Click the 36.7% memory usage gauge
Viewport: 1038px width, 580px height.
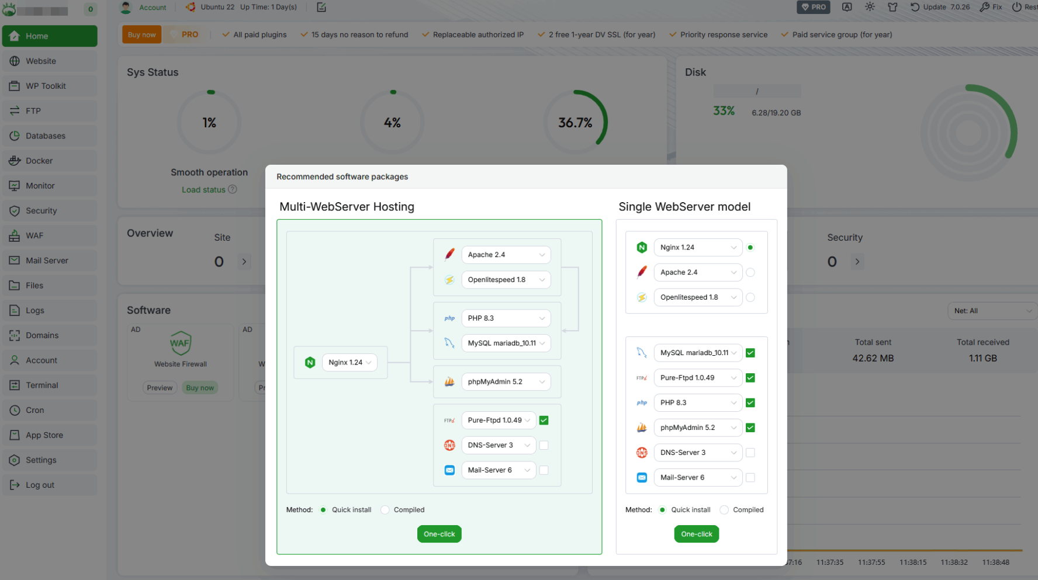coord(575,123)
